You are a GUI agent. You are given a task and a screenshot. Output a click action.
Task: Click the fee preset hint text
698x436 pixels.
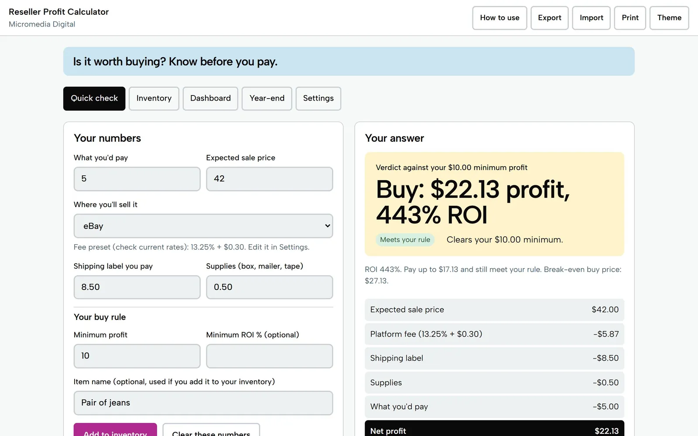[192, 247]
